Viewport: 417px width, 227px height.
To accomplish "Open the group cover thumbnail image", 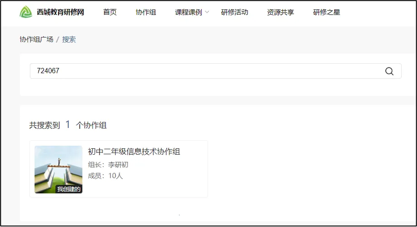I will (x=58, y=167).
